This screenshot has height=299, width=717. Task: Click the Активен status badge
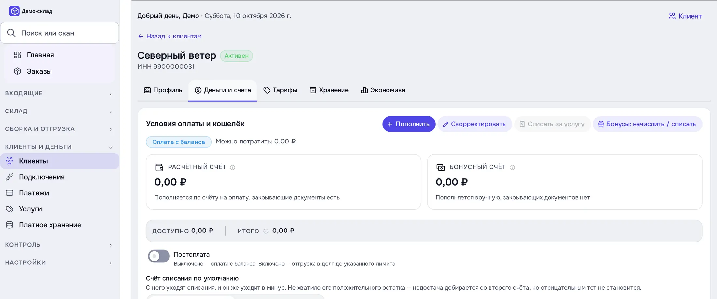coord(236,56)
